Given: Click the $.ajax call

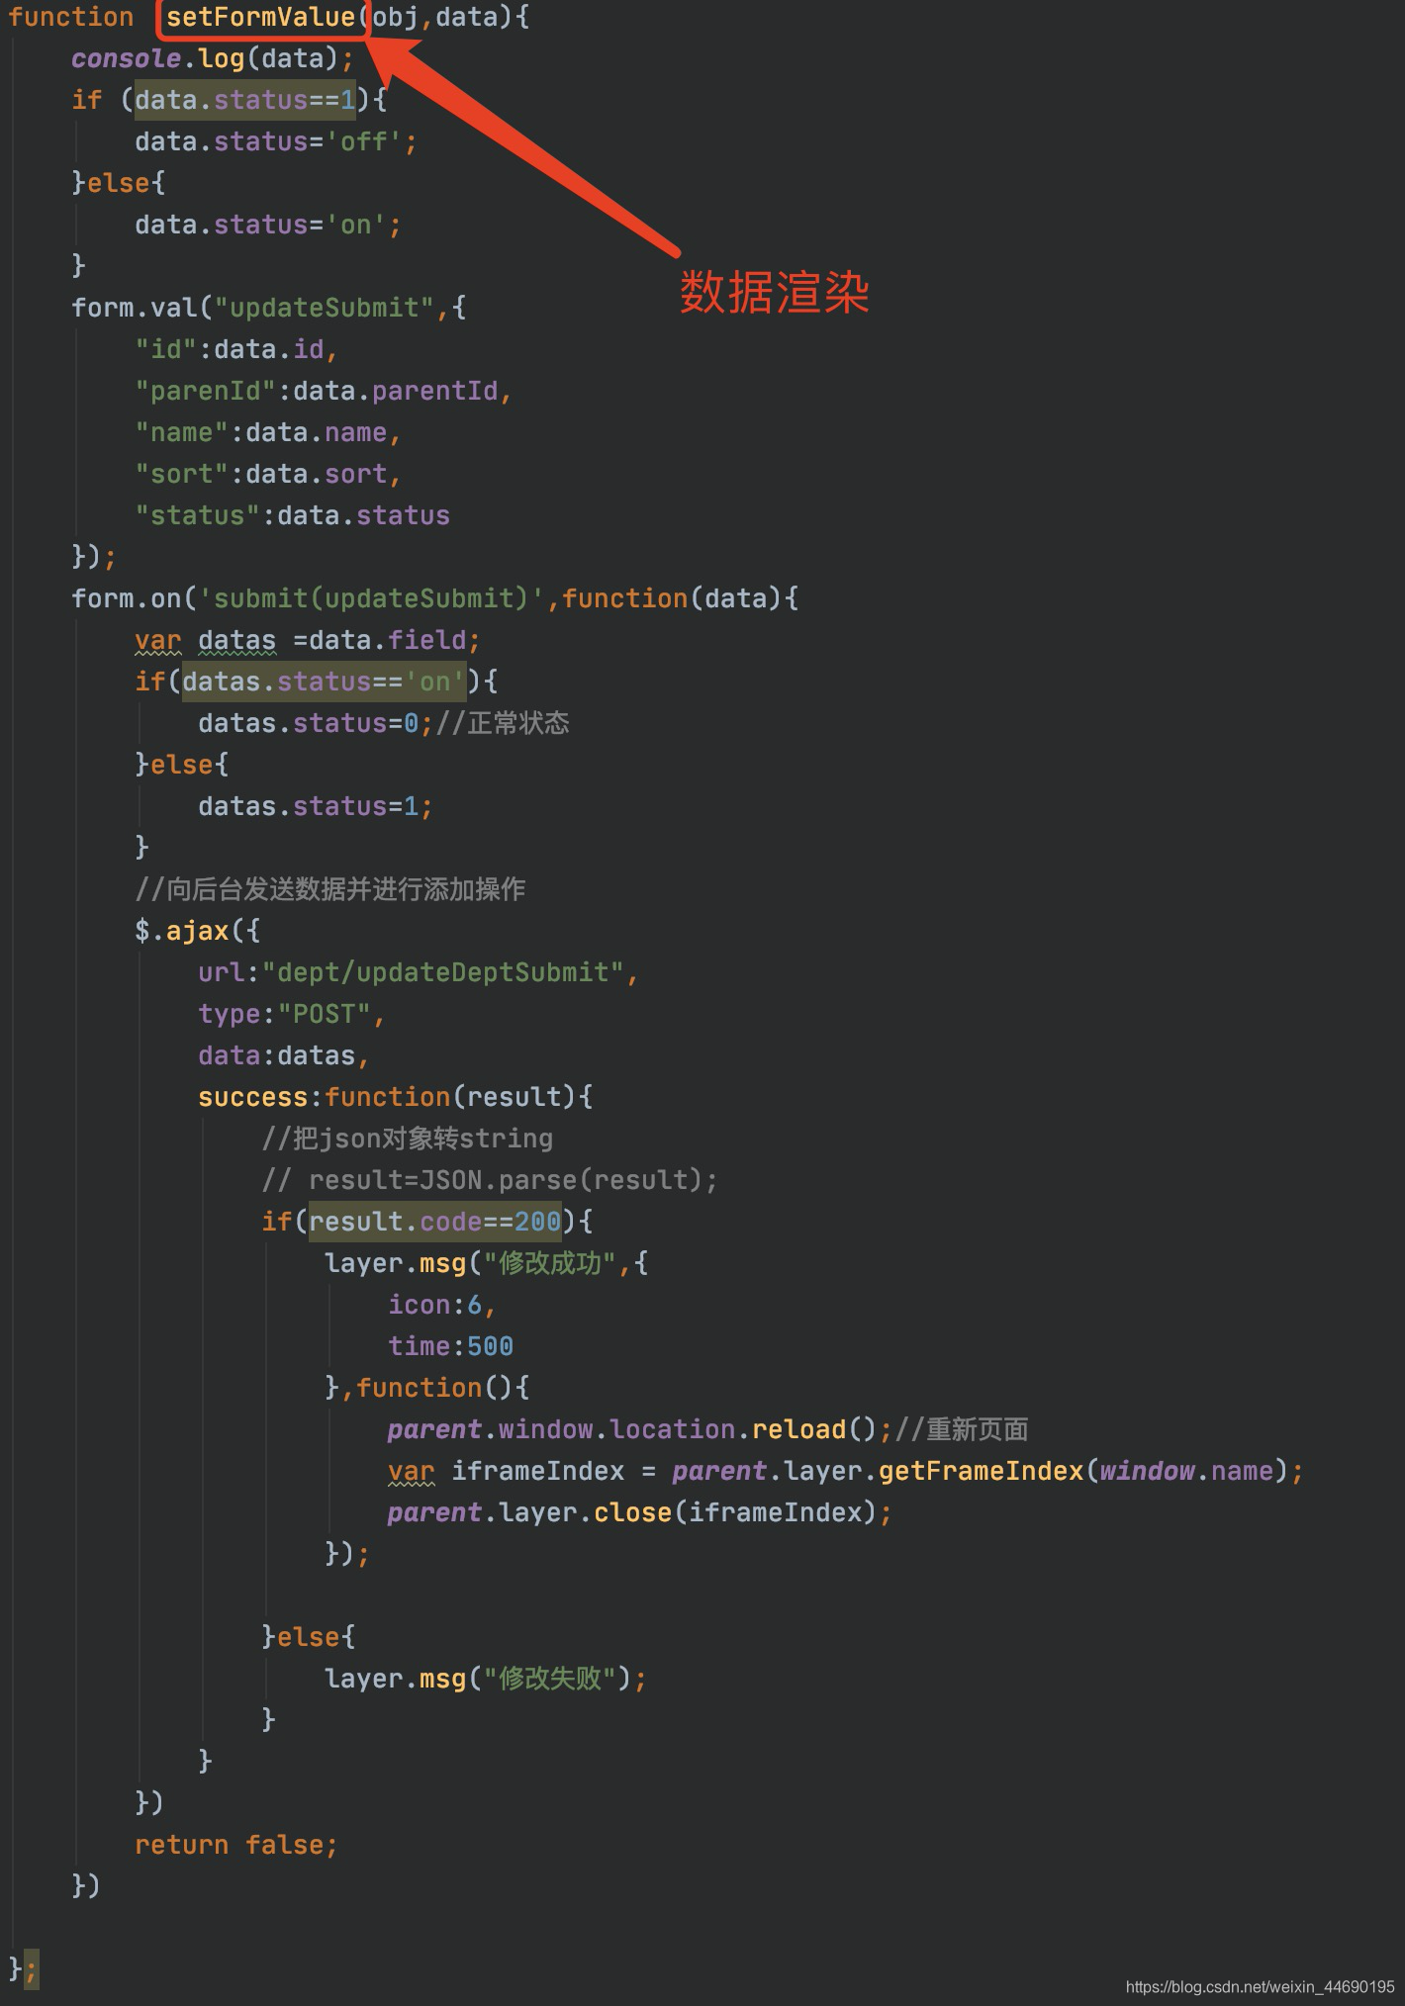Looking at the screenshot, I should [x=197, y=931].
